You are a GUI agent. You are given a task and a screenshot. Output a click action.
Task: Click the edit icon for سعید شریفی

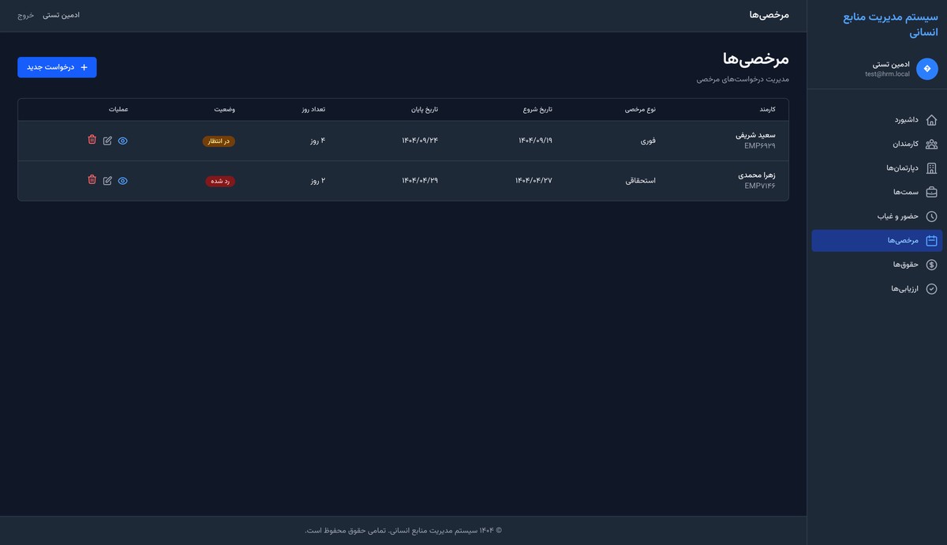click(x=107, y=141)
